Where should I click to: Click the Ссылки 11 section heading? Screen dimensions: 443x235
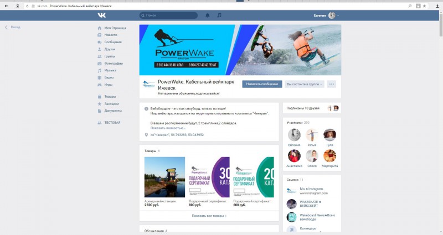[x=295, y=180]
